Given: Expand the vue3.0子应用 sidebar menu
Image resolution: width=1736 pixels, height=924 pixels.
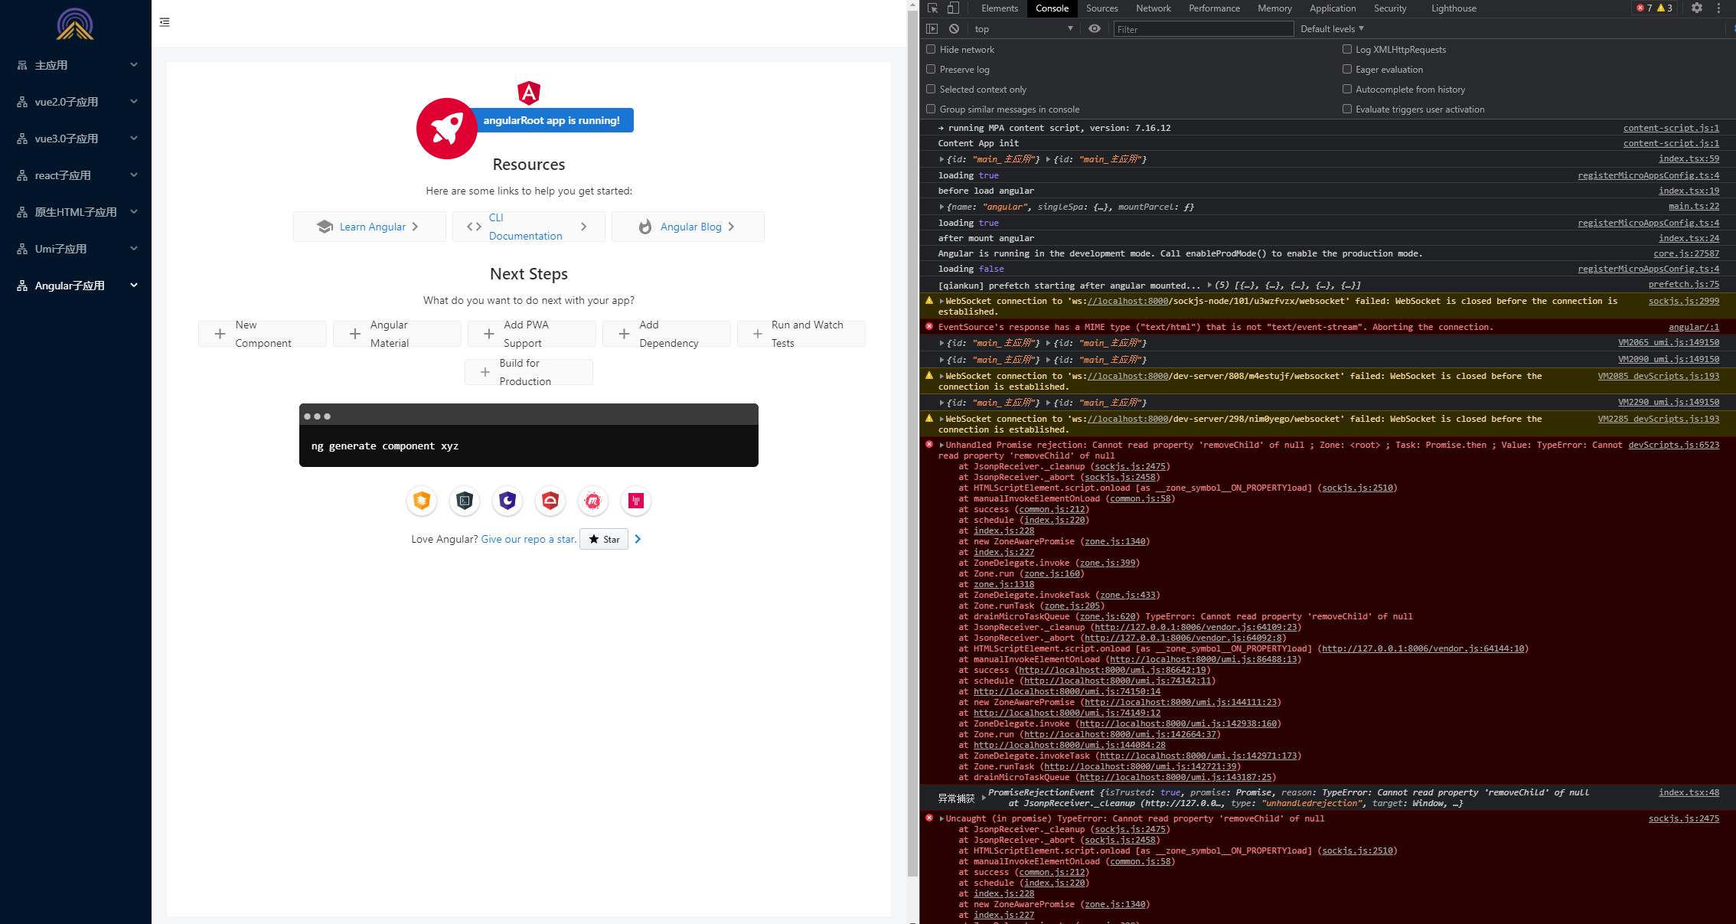Looking at the screenshot, I should pyautogui.click(x=76, y=139).
